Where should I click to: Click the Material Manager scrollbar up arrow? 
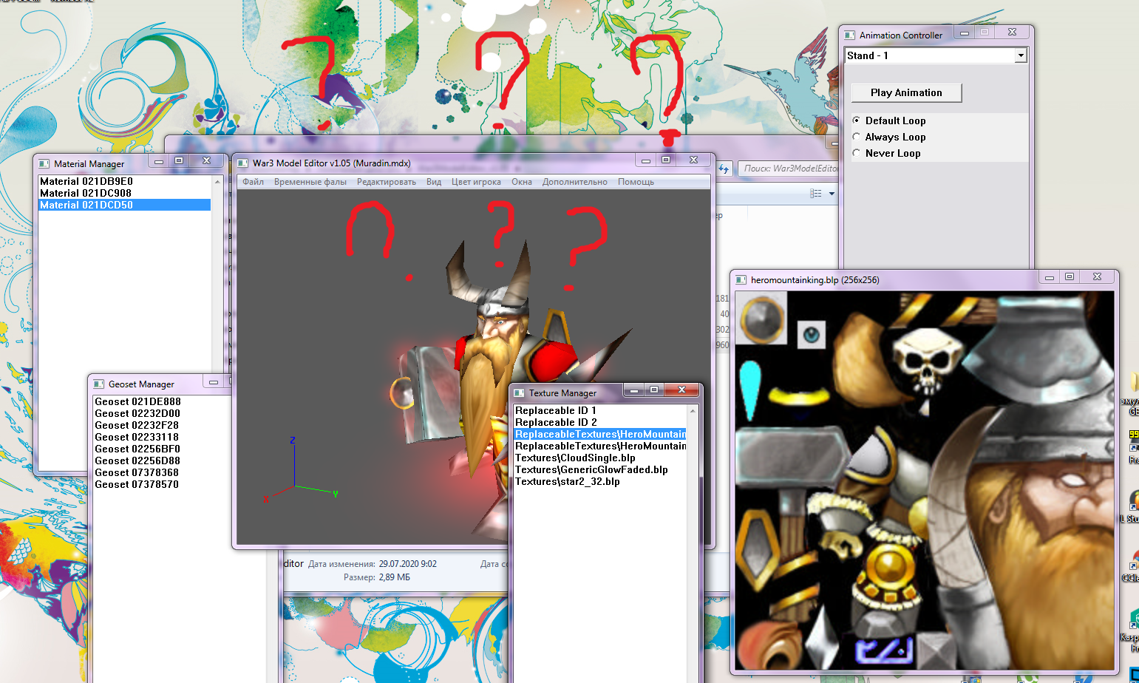[x=217, y=181]
